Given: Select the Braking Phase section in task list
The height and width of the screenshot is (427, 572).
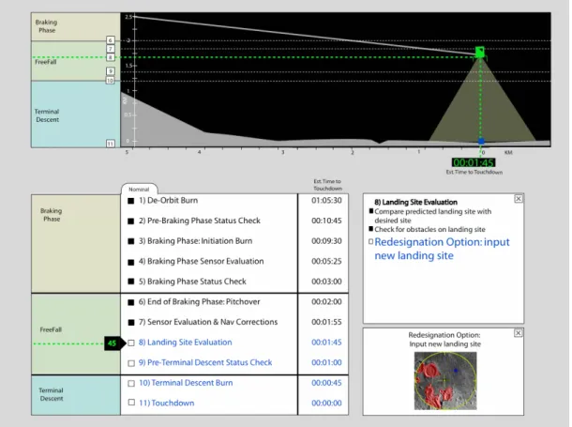Looking at the screenshot, I should pyautogui.click(x=76, y=244).
